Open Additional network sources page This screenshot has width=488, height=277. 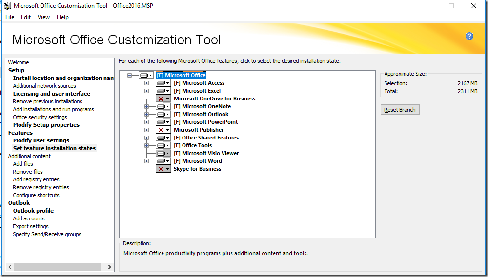point(44,86)
